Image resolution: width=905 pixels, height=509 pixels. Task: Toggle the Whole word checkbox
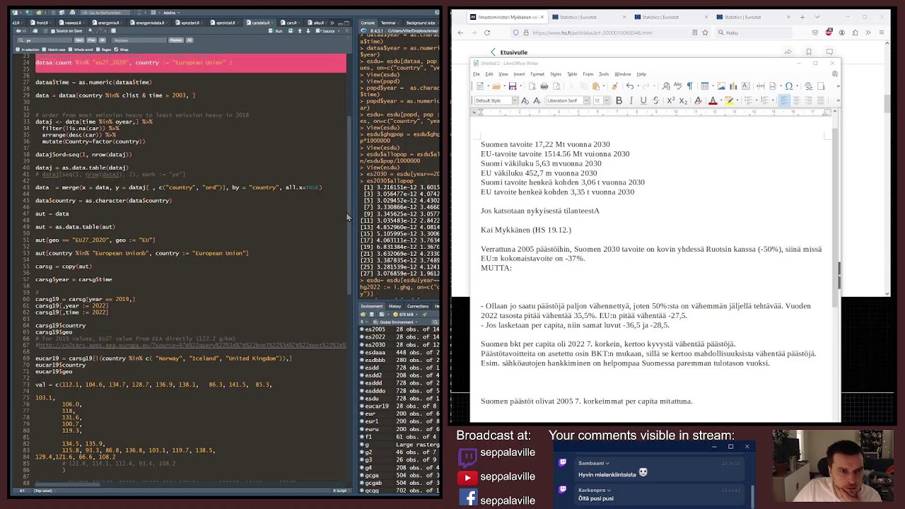(70, 49)
